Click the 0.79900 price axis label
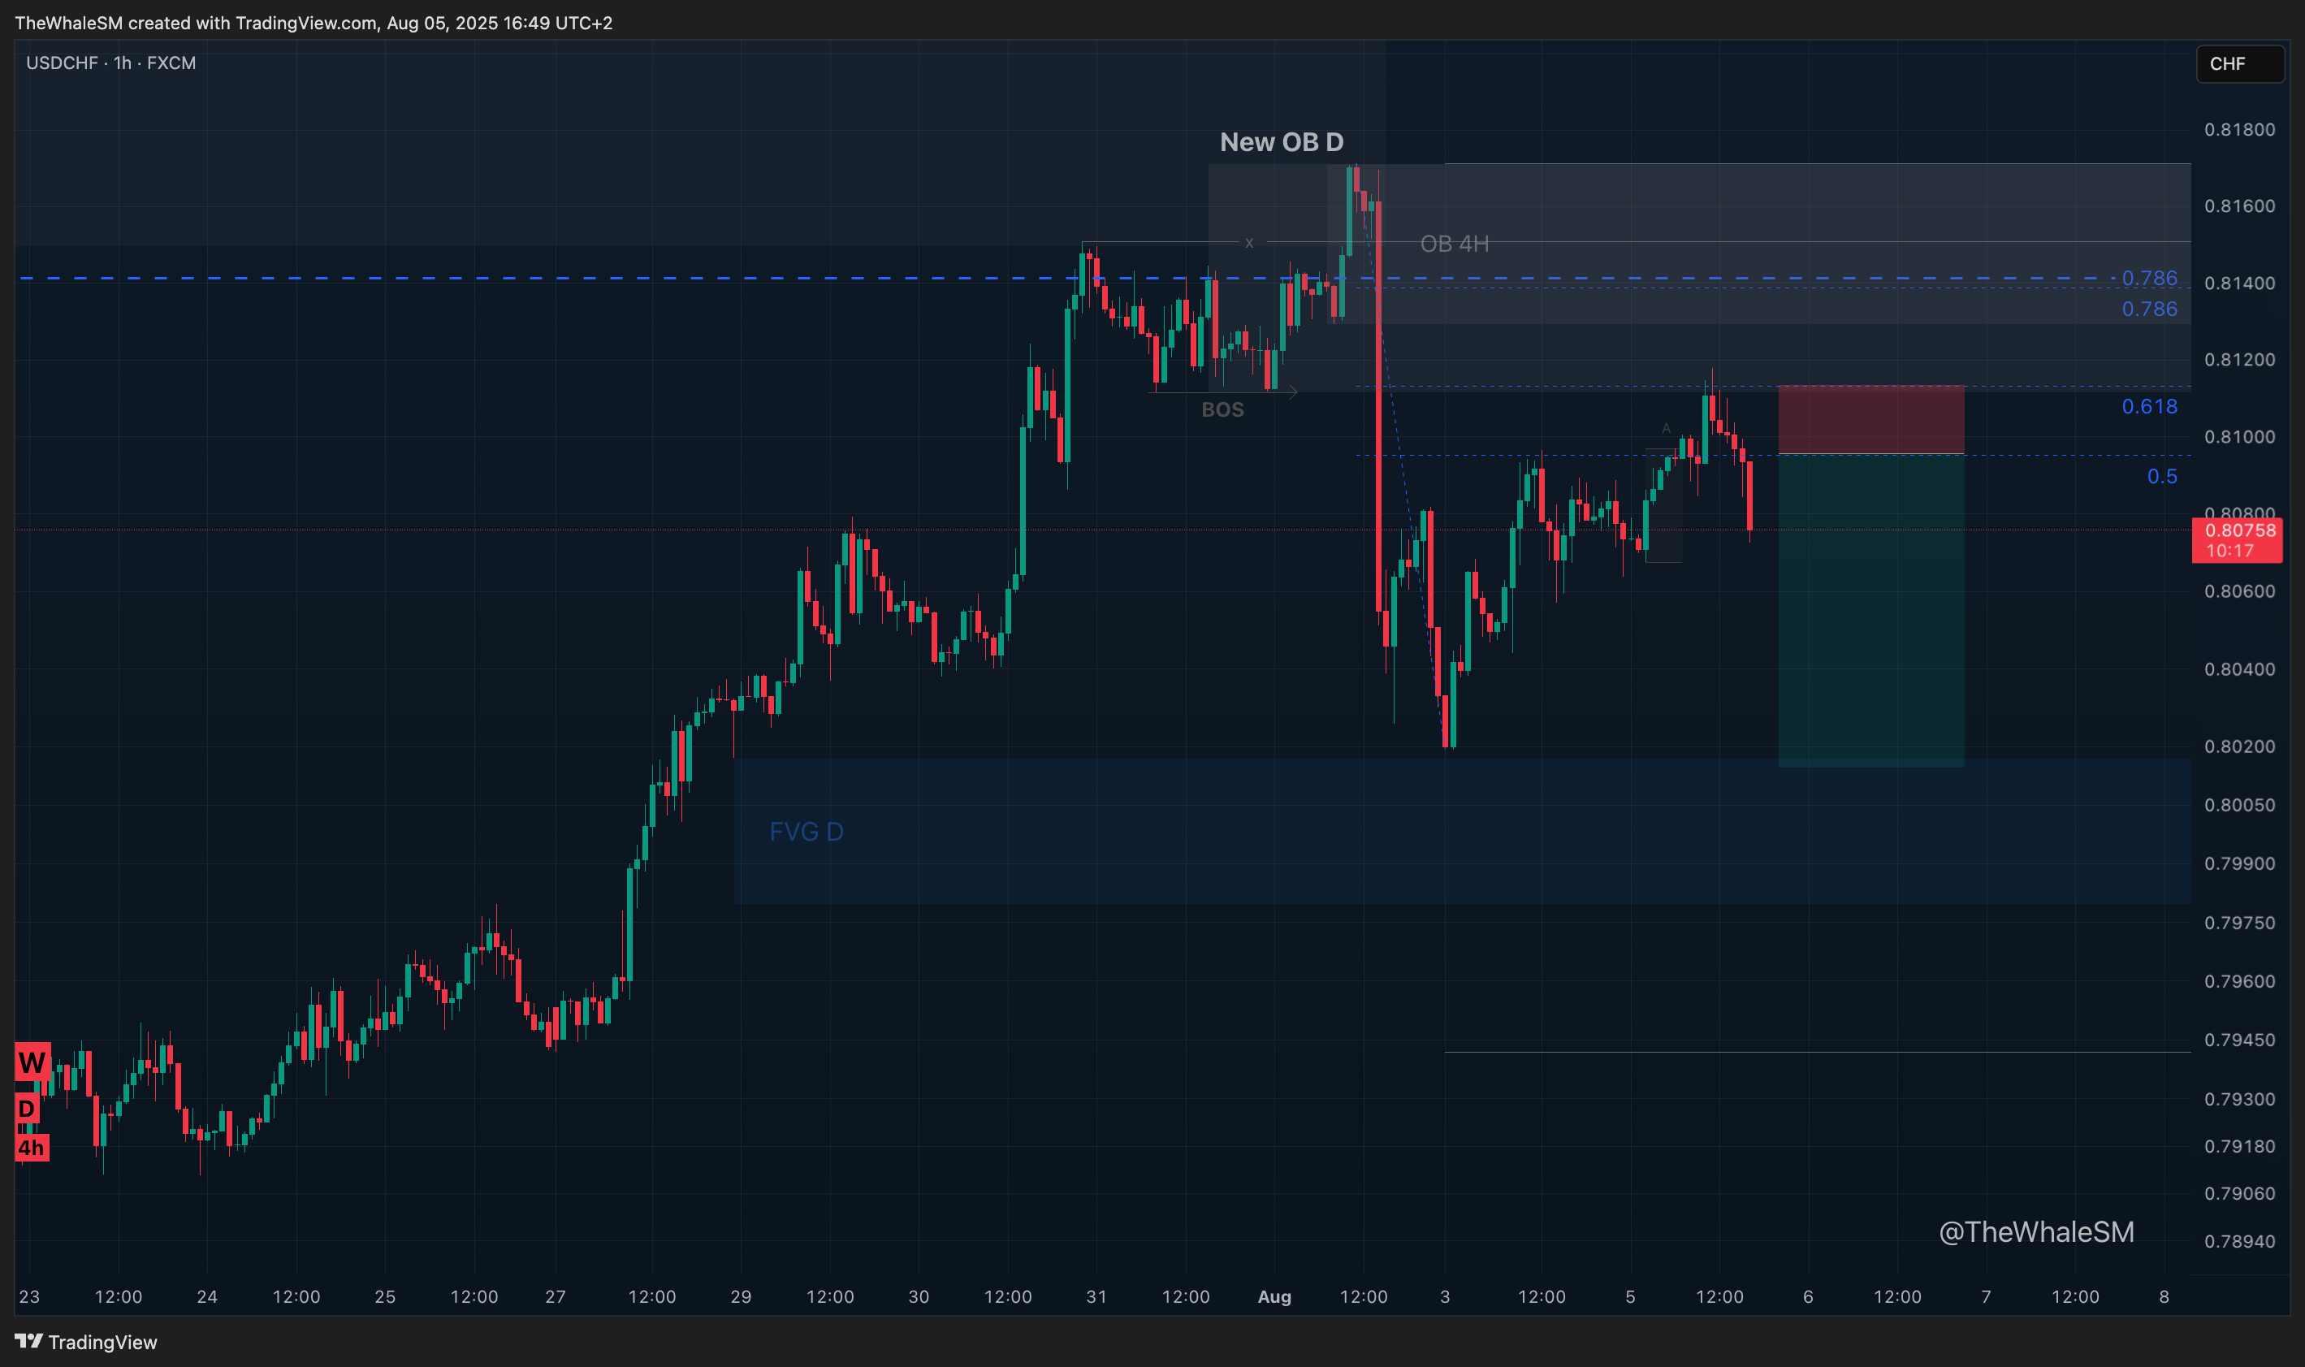Viewport: 2305px width, 1367px height. (x=2238, y=863)
